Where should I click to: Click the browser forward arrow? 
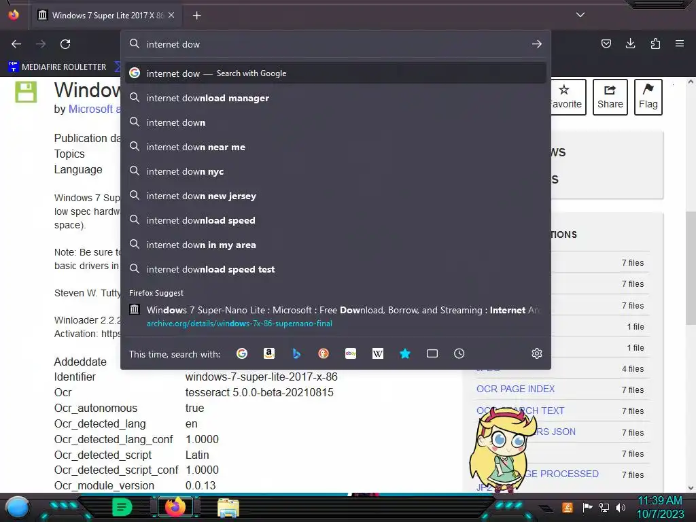tap(41, 44)
